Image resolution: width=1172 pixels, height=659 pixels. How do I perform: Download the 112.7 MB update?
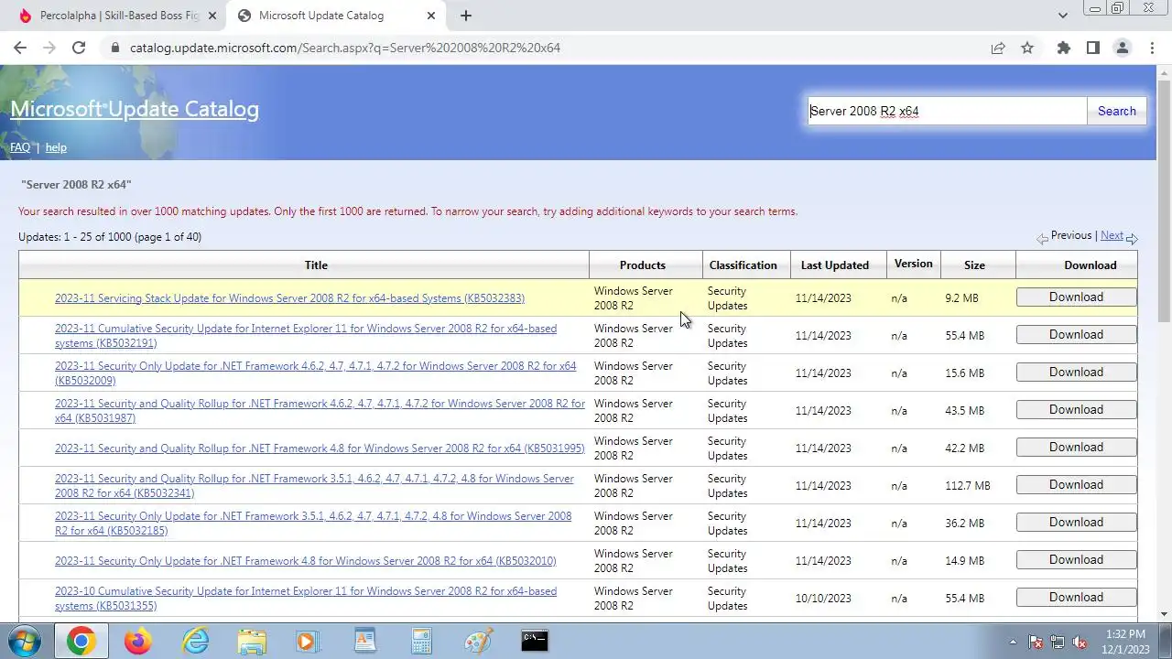tap(1076, 485)
